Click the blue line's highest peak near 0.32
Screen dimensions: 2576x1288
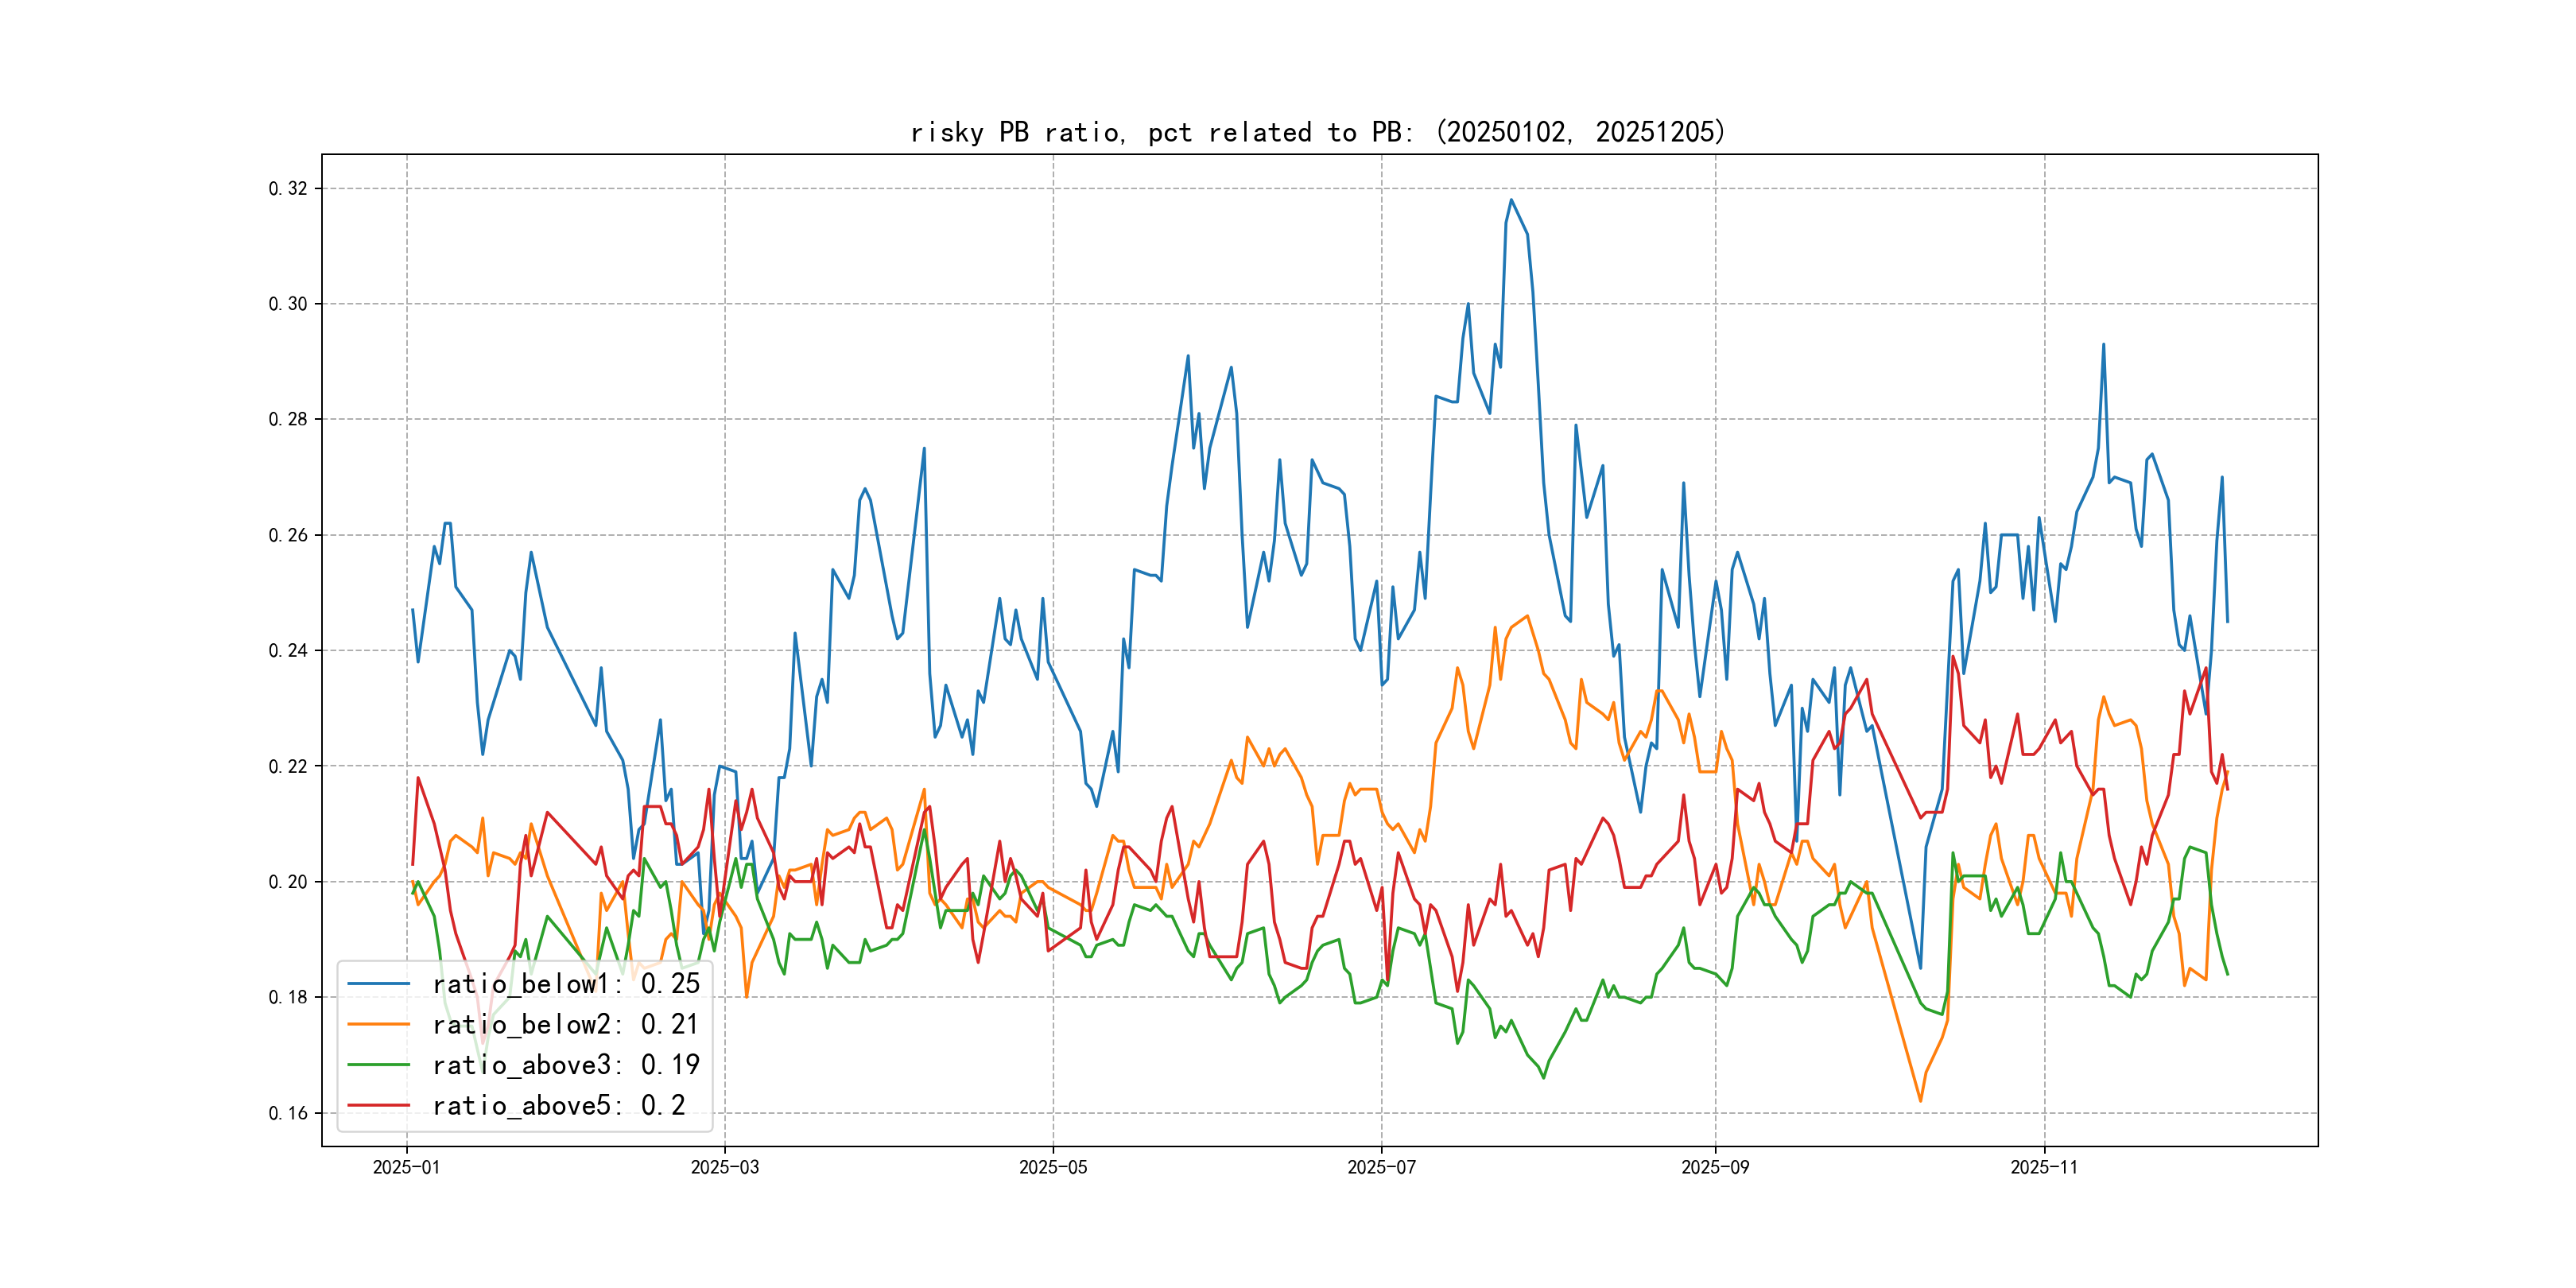tap(1511, 200)
